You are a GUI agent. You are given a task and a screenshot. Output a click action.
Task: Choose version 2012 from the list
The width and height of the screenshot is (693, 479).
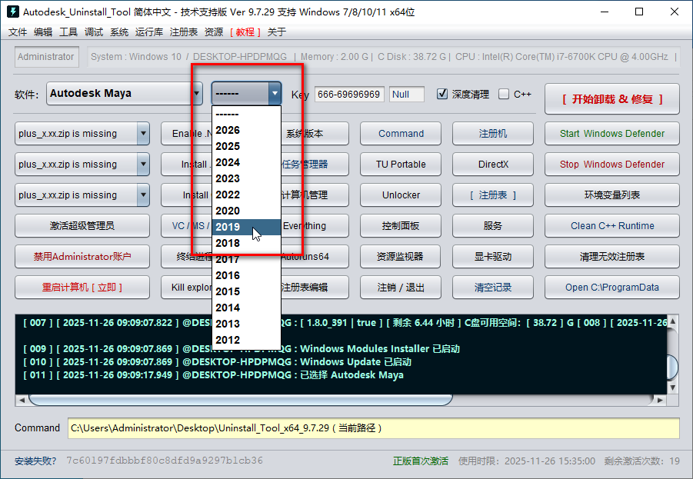tap(246, 340)
